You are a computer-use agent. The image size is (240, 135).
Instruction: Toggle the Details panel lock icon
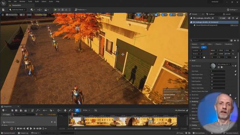[237, 18]
